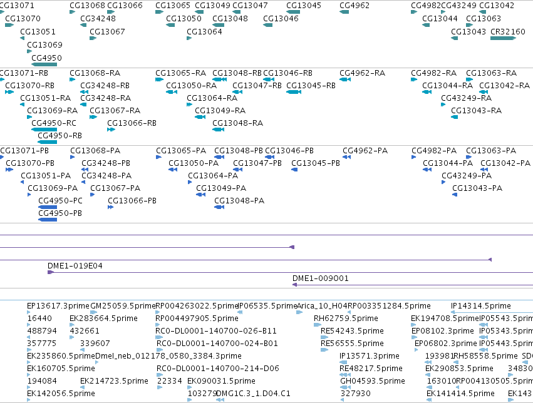The height and width of the screenshot is (403, 533).
Task: Click the CG13050-PA protein label
Action: (194, 163)
